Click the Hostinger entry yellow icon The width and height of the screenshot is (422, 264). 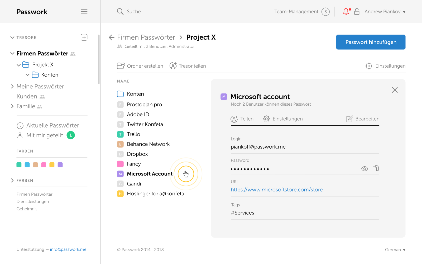coord(120,194)
